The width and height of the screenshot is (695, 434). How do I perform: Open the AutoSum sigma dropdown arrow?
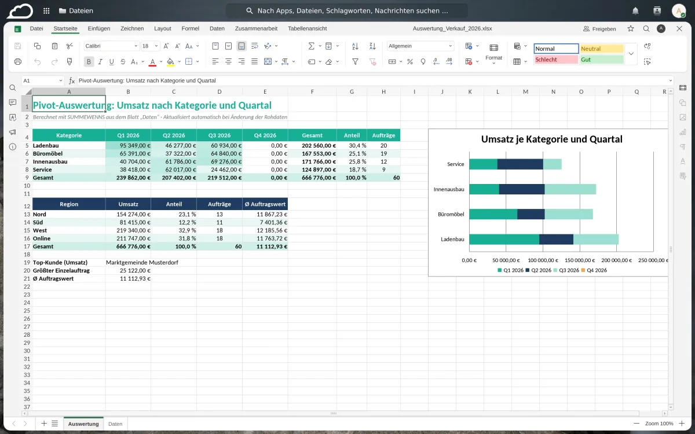click(319, 46)
